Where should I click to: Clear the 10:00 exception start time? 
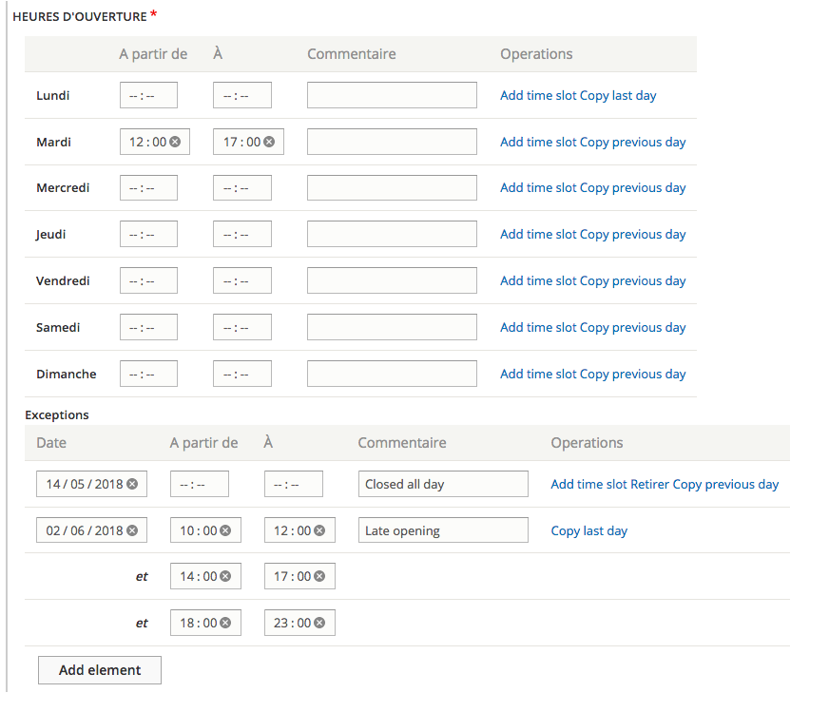click(225, 530)
